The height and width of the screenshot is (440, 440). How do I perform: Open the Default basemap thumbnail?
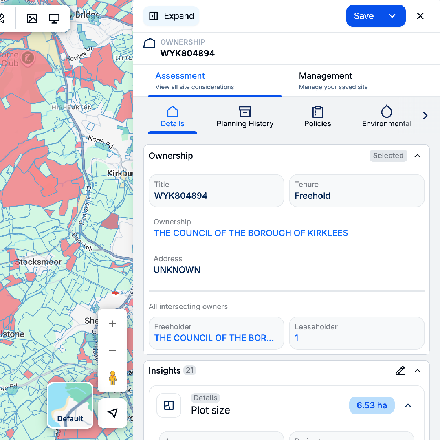coord(70,405)
